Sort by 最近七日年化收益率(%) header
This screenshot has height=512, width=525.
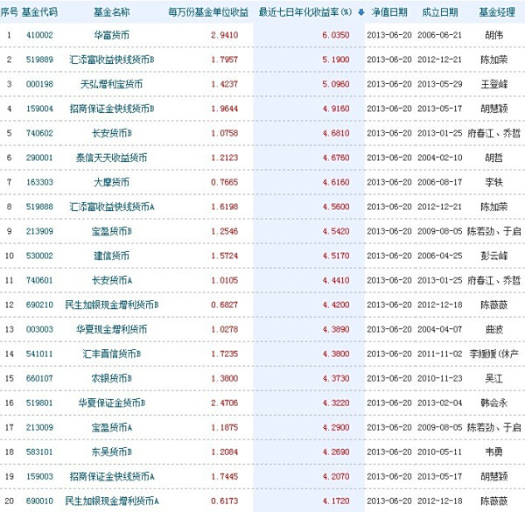click(x=305, y=12)
